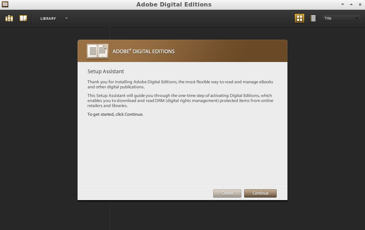The height and width of the screenshot is (230, 365).
Task: Click the 'To get started, click Continue.' text
Action: pos(115,114)
